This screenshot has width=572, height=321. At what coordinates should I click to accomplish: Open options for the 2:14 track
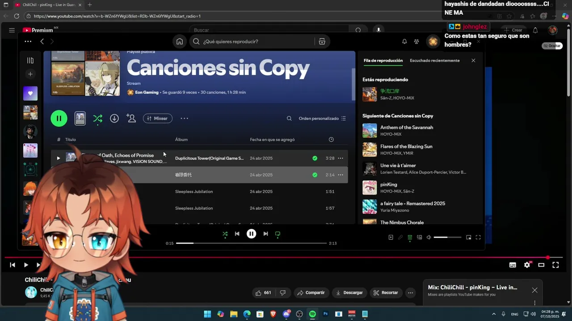(341, 175)
